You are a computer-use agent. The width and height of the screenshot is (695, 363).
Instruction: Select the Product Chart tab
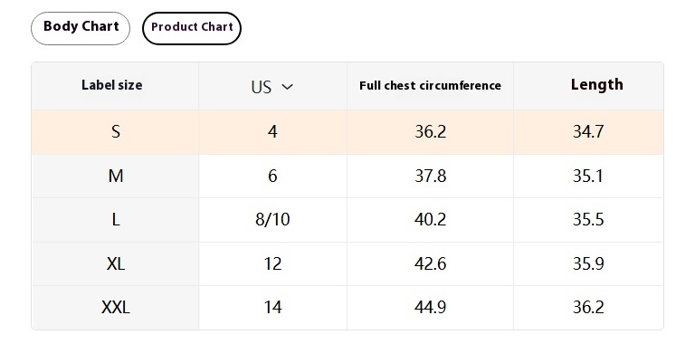tap(192, 28)
